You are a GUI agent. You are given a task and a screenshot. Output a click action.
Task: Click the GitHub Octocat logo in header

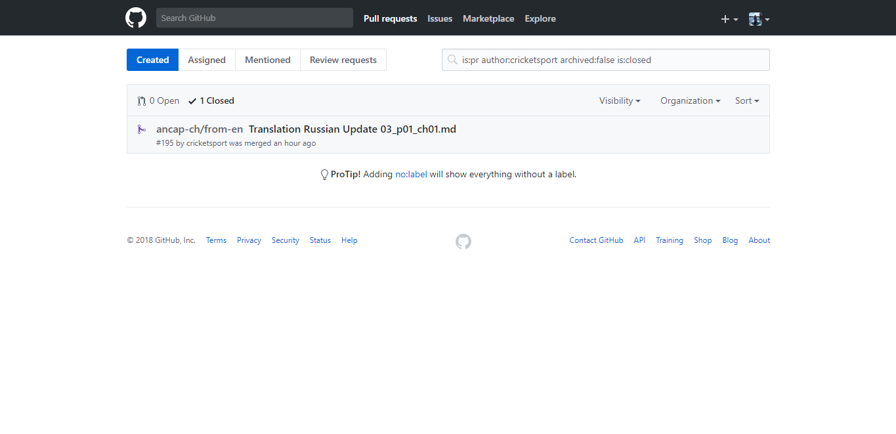[136, 18]
